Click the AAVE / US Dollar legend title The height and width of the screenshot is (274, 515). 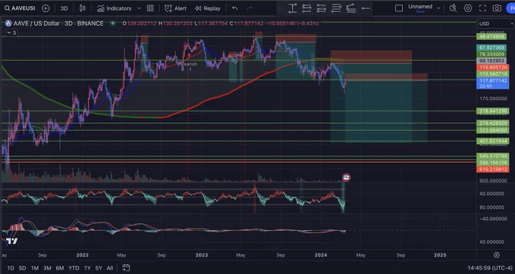coord(58,23)
